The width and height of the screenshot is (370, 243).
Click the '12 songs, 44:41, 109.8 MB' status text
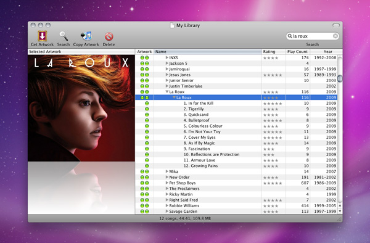click(185, 218)
